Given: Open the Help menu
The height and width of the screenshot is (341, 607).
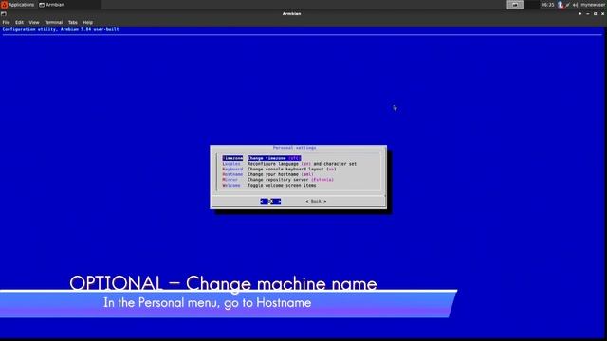Looking at the screenshot, I should [88, 23].
